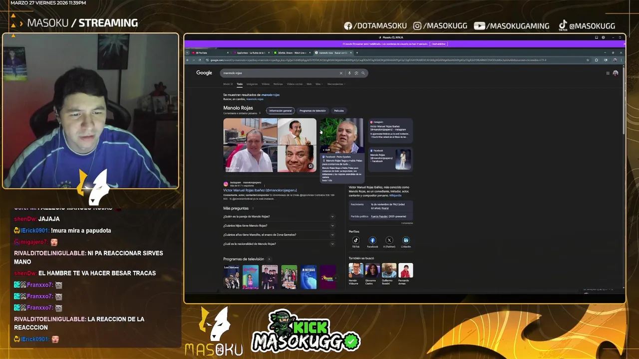Screen dimensions: 639x359
Task: Search instead for manmolo rojas link
Action: click(x=255, y=99)
